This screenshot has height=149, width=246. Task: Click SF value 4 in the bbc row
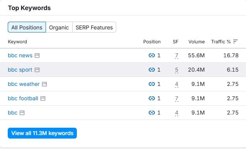[x=176, y=113]
